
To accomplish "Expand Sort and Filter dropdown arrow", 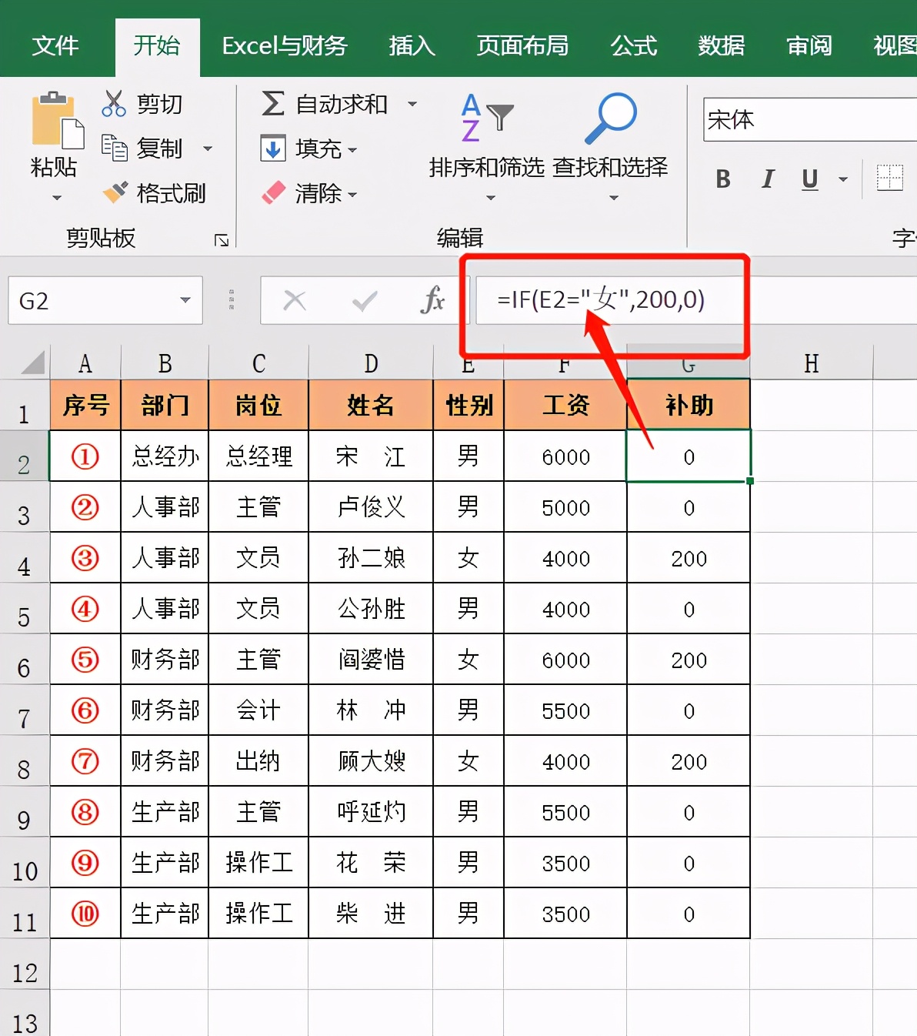I will tap(491, 198).
